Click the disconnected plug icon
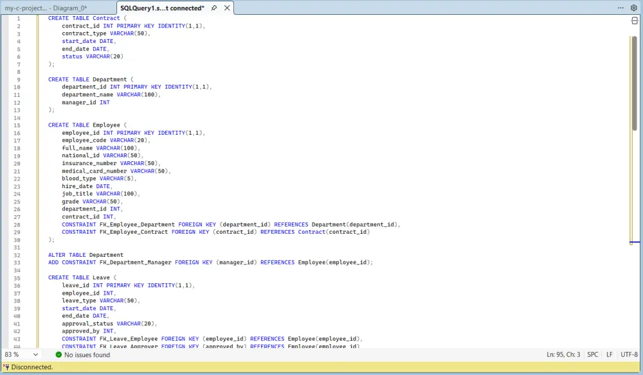The image size is (643, 375). [x=6, y=367]
